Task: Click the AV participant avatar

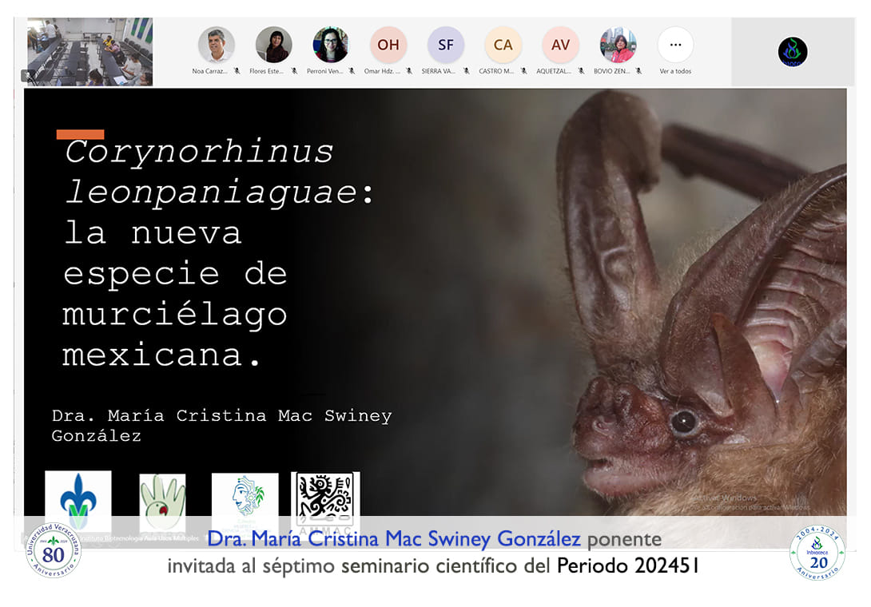Action: click(561, 45)
